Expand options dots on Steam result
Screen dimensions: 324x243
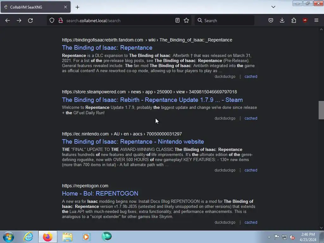[240, 118]
